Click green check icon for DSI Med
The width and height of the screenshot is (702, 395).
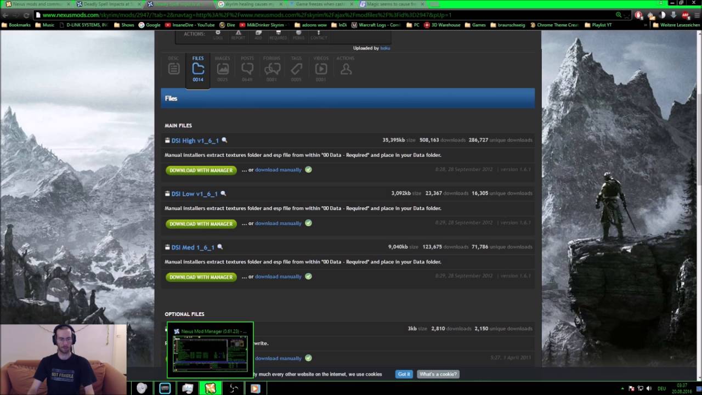pyautogui.click(x=308, y=276)
